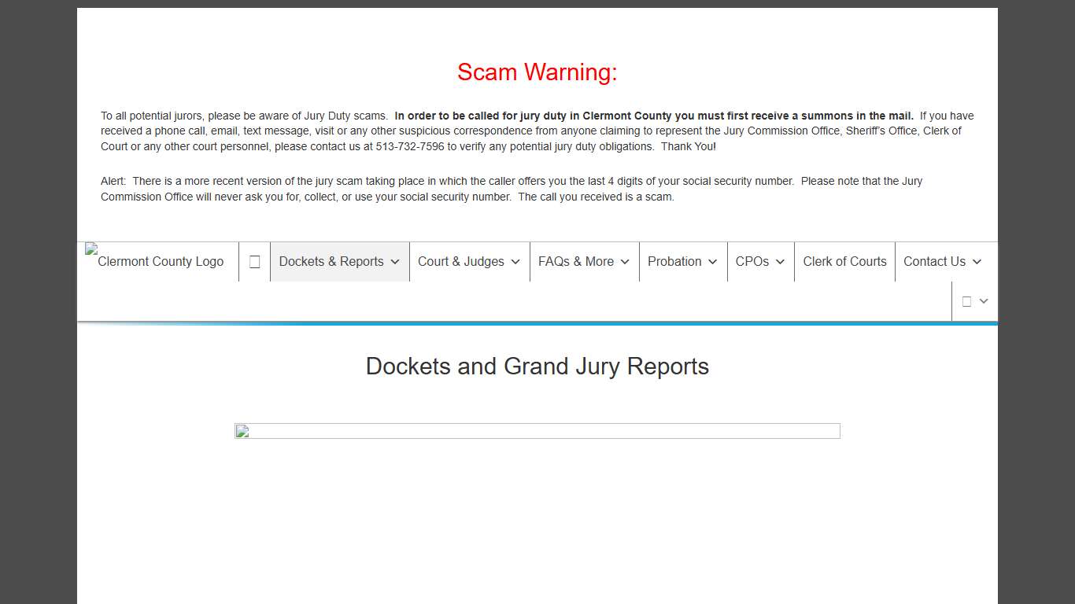Click the Dockets and Grand Jury Reports heading
Screen dimensions: 1075x604
point(537,366)
